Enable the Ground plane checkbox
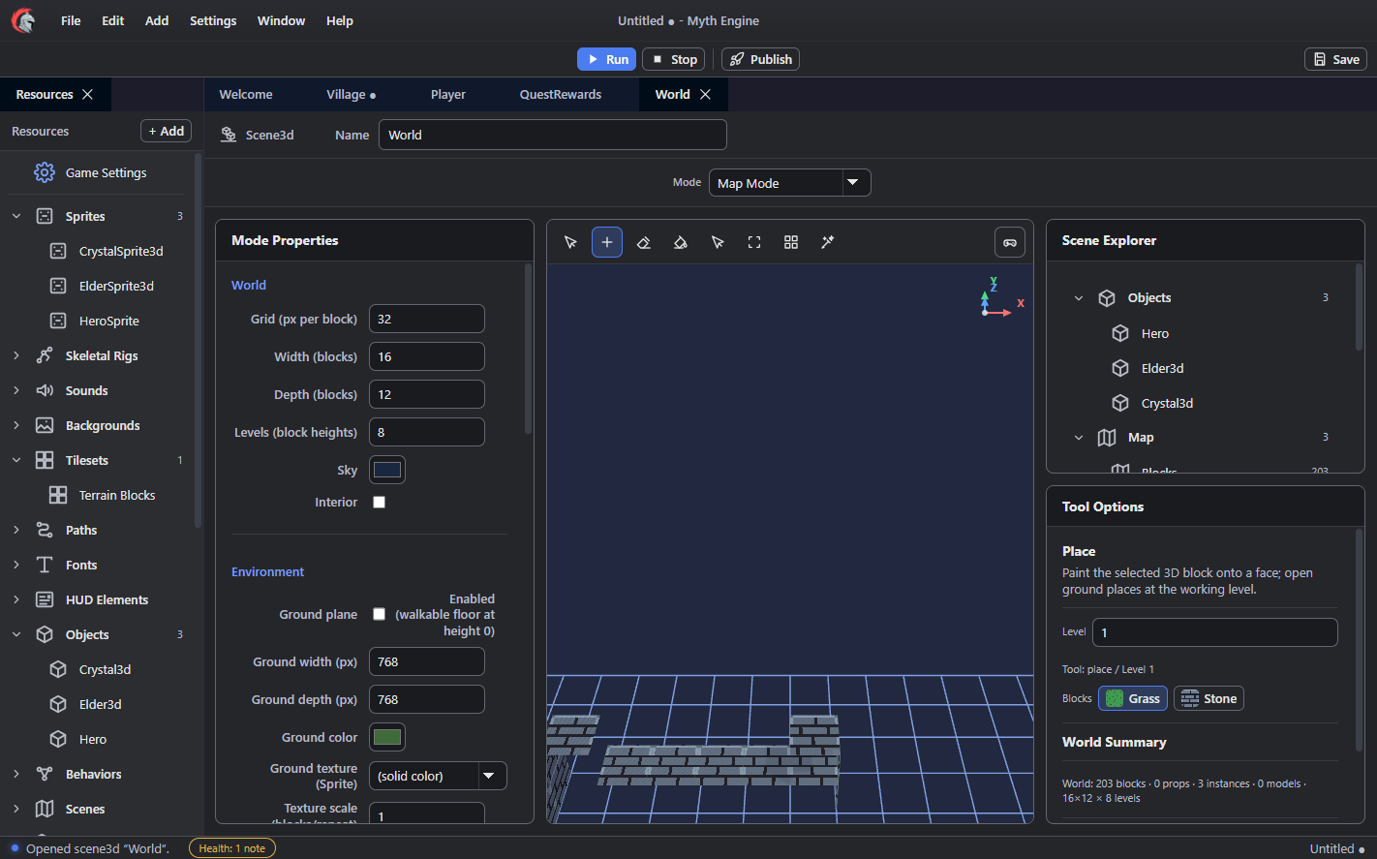Image resolution: width=1377 pixels, height=859 pixels. coord(380,614)
